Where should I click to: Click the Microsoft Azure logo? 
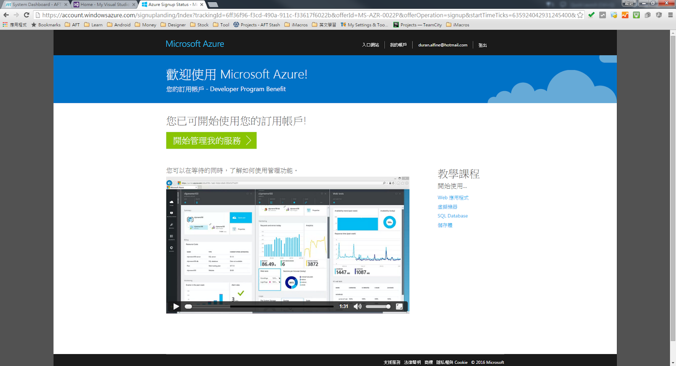coord(195,44)
